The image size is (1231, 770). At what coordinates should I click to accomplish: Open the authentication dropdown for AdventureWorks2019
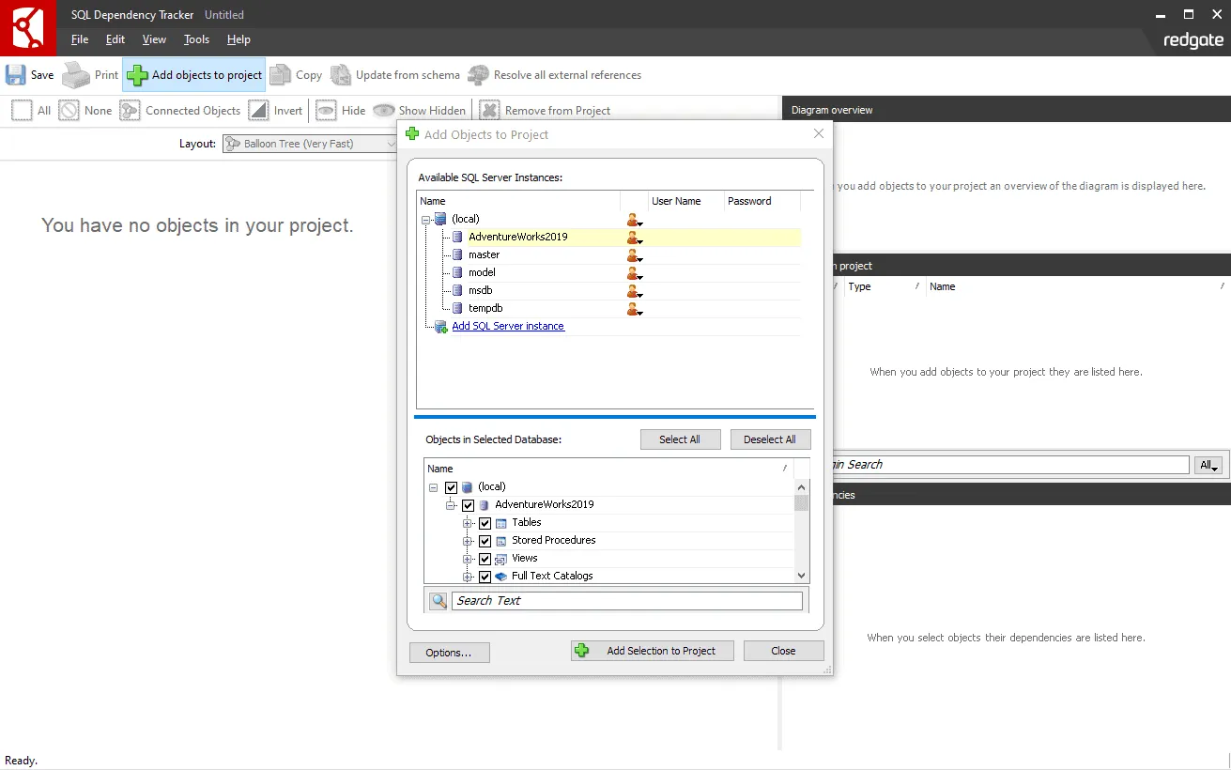click(634, 238)
